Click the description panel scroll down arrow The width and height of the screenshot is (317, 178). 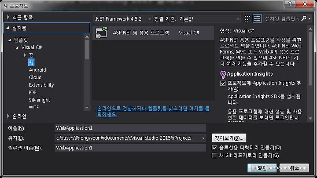(x=310, y=119)
